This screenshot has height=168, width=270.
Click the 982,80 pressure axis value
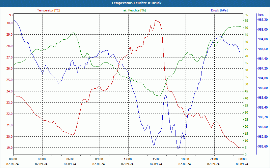pos(263,137)
